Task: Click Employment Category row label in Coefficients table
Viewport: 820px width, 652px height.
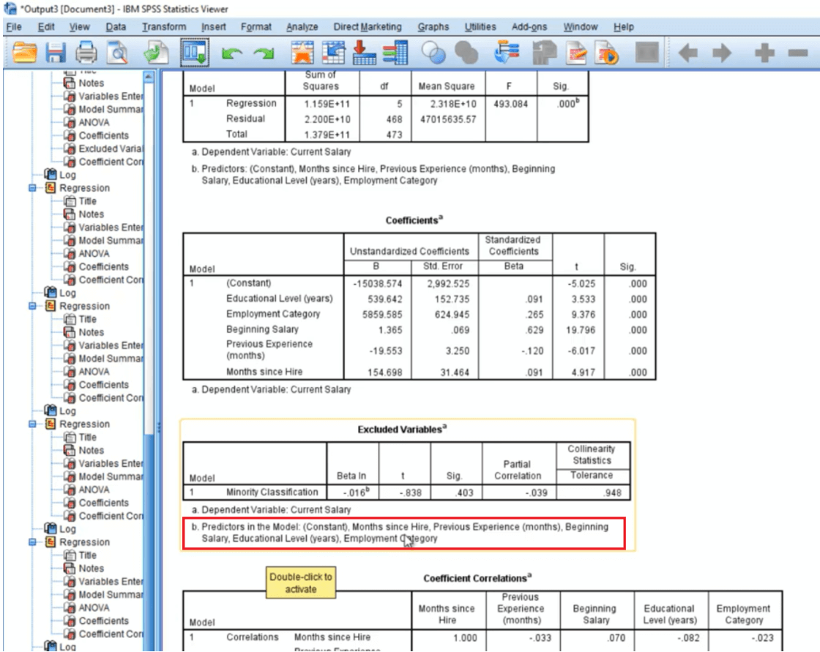Action: [x=273, y=314]
